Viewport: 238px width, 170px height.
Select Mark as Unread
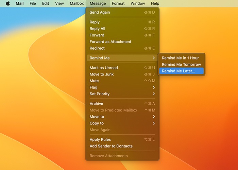(122, 68)
